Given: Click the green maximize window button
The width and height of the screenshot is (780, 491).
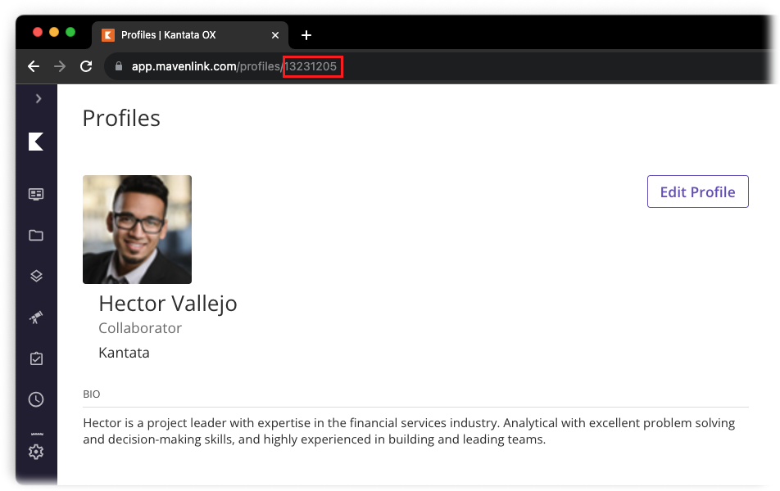Looking at the screenshot, I should point(70,32).
